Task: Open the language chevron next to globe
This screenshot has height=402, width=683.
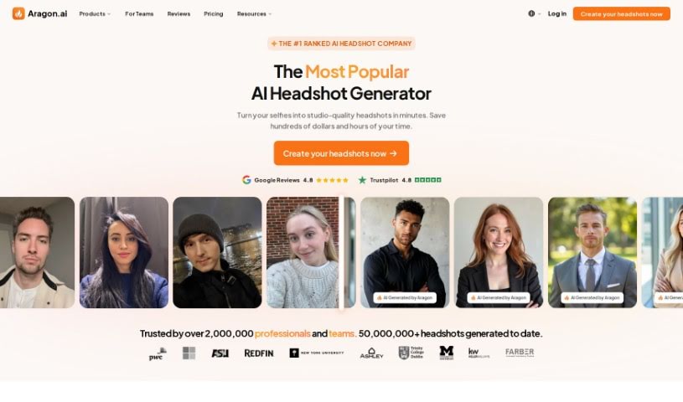Action: [539, 14]
